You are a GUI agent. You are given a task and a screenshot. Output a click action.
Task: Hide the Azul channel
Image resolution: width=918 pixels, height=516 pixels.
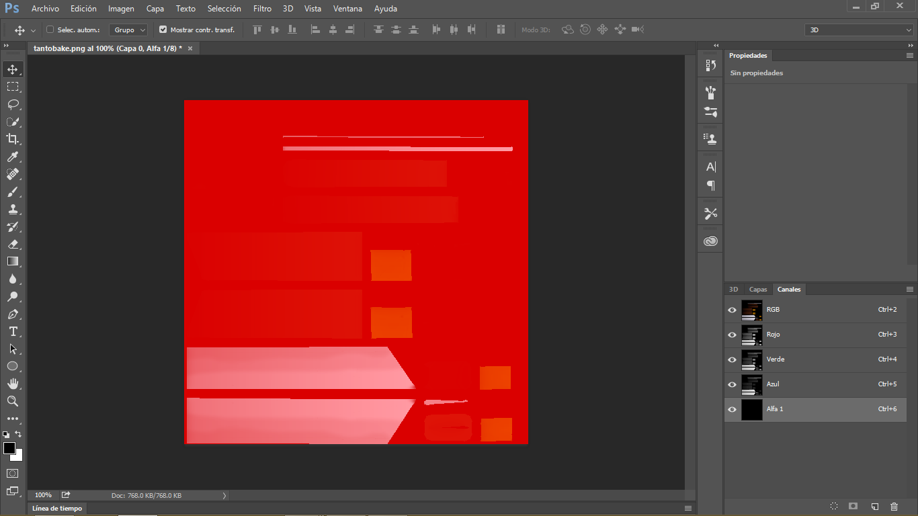(733, 385)
